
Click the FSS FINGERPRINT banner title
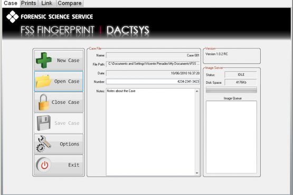pyautogui.click(x=58, y=30)
